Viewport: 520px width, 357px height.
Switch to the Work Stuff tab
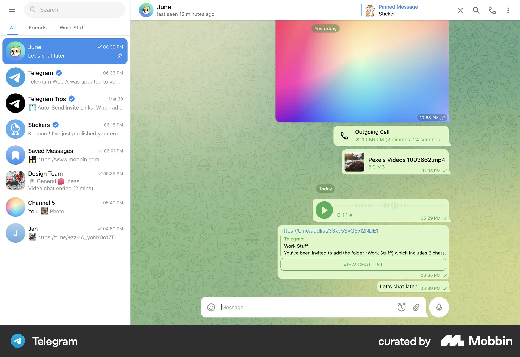click(72, 28)
